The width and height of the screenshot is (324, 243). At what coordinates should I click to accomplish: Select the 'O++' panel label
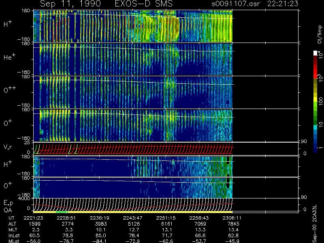[10, 90]
